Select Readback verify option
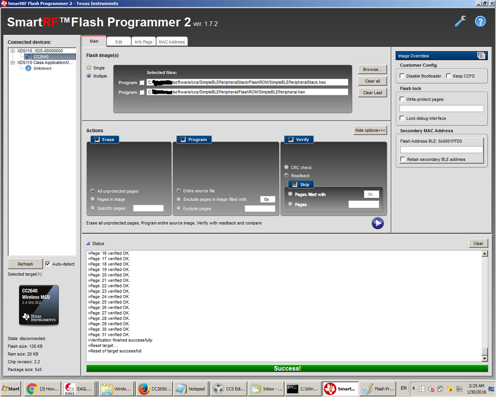Image resolution: width=496 pixels, height=397 pixels. click(x=286, y=175)
